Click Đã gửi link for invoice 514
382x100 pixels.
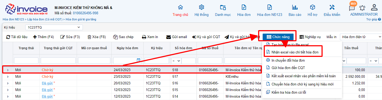(47, 97)
